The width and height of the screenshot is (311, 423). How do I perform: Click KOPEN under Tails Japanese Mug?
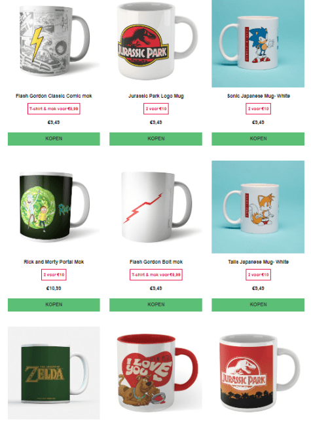258,304
